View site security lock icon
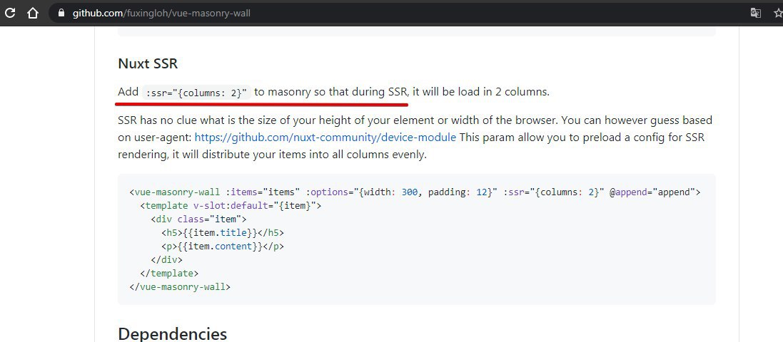The image size is (783, 342). coord(62,14)
